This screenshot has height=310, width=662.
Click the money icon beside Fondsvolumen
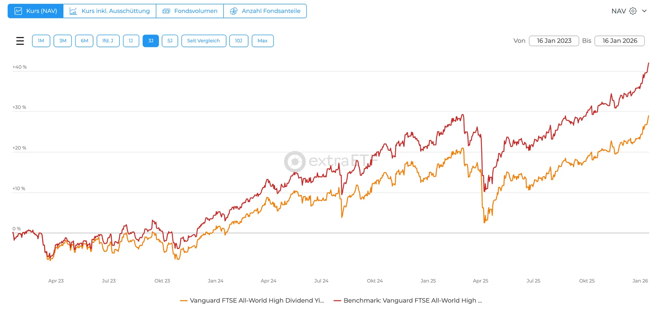pyautogui.click(x=166, y=11)
